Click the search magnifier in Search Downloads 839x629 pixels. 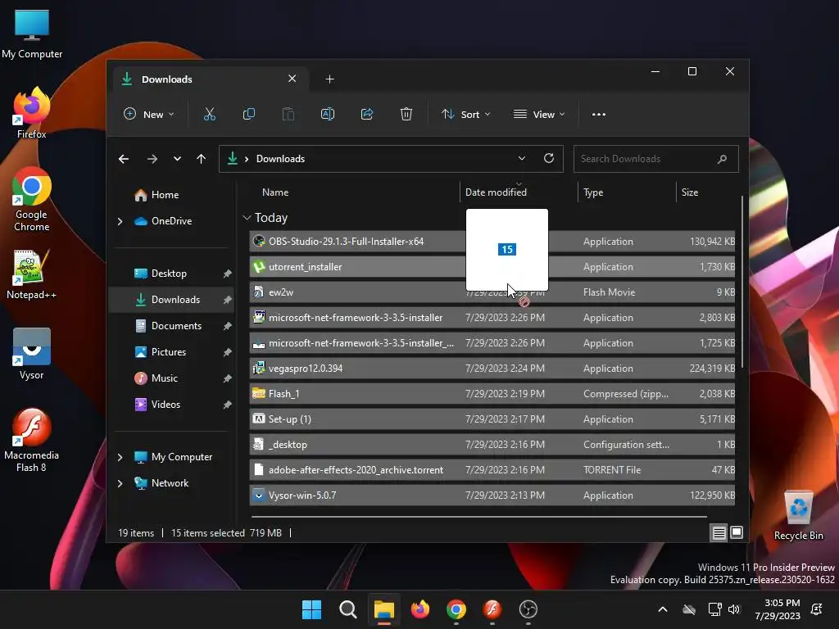pyautogui.click(x=722, y=159)
